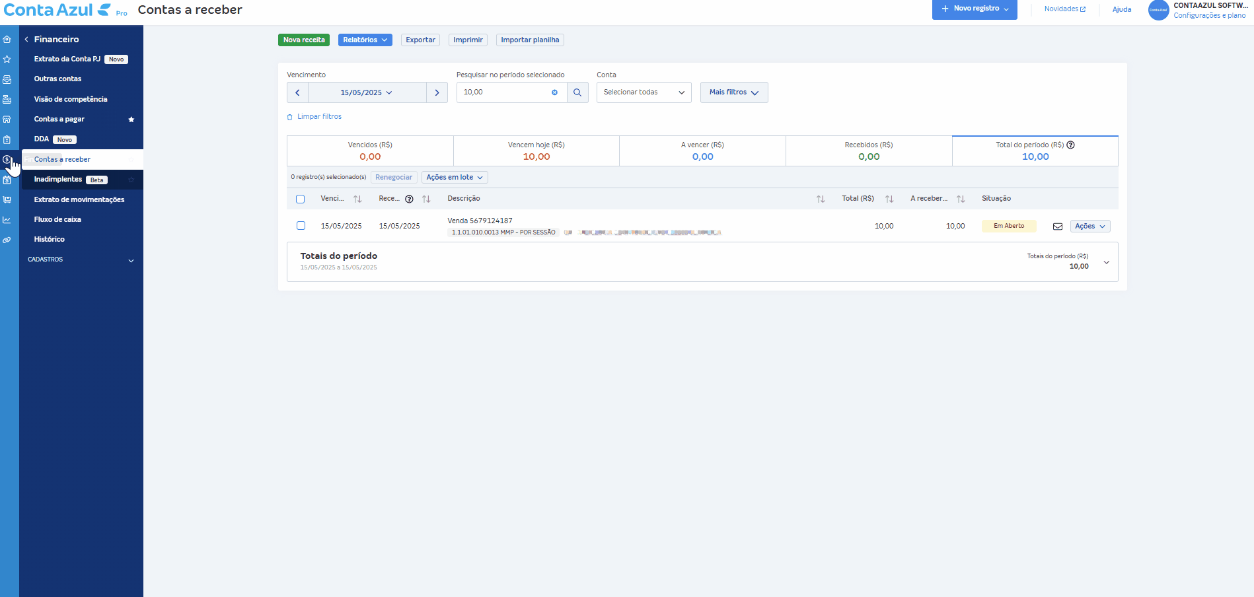This screenshot has height=597, width=1254.
Task: Check the select-all checkbox in the table header
Action: (x=301, y=199)
